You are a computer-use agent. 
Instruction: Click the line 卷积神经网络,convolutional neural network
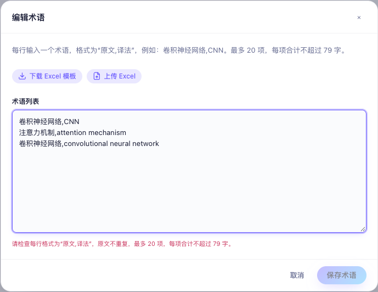click(89, 143)
